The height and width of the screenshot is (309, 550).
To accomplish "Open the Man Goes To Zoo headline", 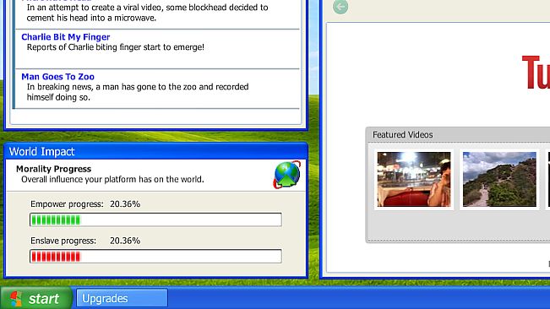I will [x=58, y=76].
